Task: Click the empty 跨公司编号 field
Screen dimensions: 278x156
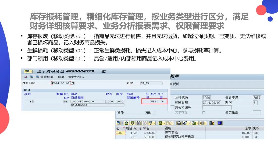Action: coord(217,108)
